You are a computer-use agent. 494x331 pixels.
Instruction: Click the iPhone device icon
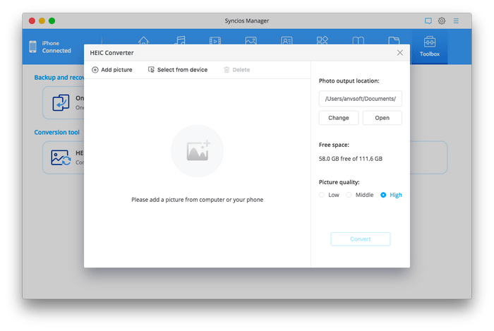32,47
